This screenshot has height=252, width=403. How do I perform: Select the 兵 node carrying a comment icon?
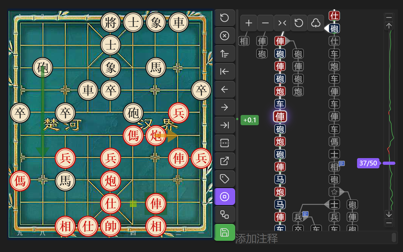(298, 217)
